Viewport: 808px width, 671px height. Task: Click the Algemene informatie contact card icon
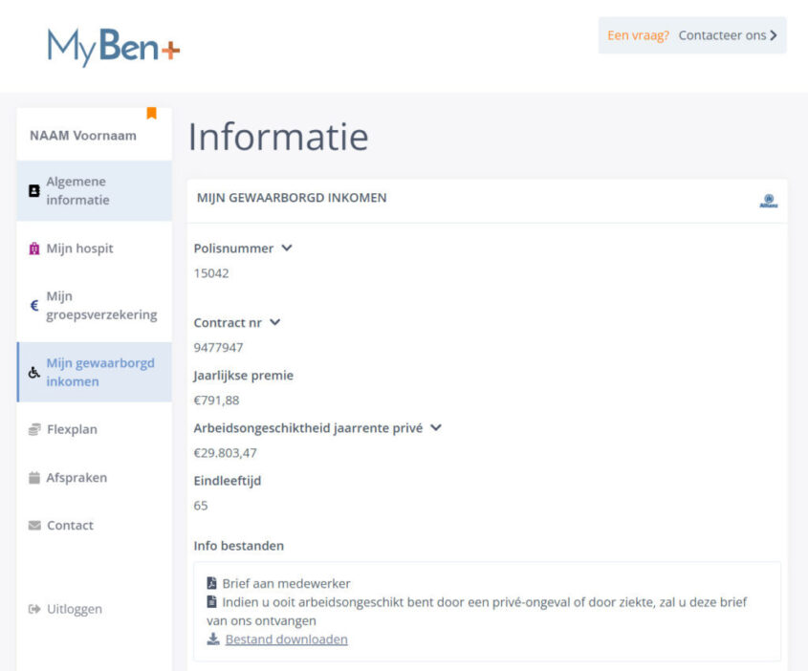34,191
